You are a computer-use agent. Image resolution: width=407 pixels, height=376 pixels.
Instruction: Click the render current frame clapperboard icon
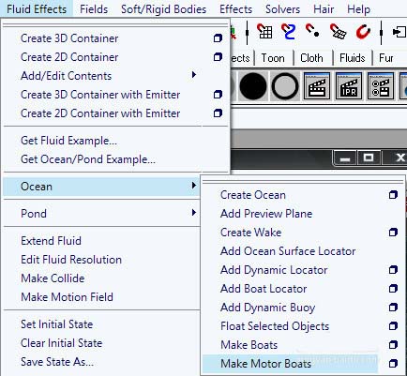[x=317, y=86]
